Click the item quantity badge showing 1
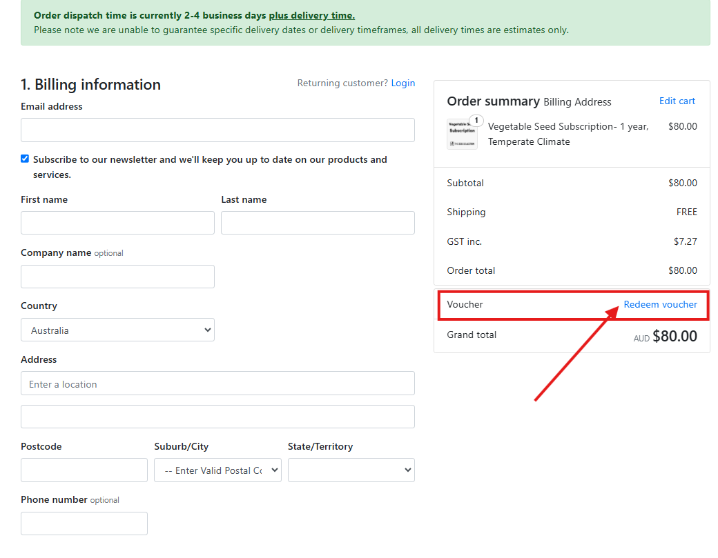 click(x=476, y=120)
